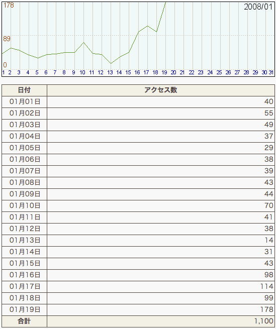Click the 178 y-axis label on chart
276x329 pixels.
[x=9, y=5]
